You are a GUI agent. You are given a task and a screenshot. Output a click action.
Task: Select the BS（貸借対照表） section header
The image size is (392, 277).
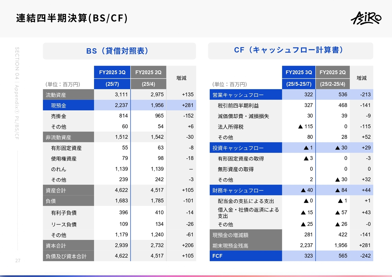[119, 51]
